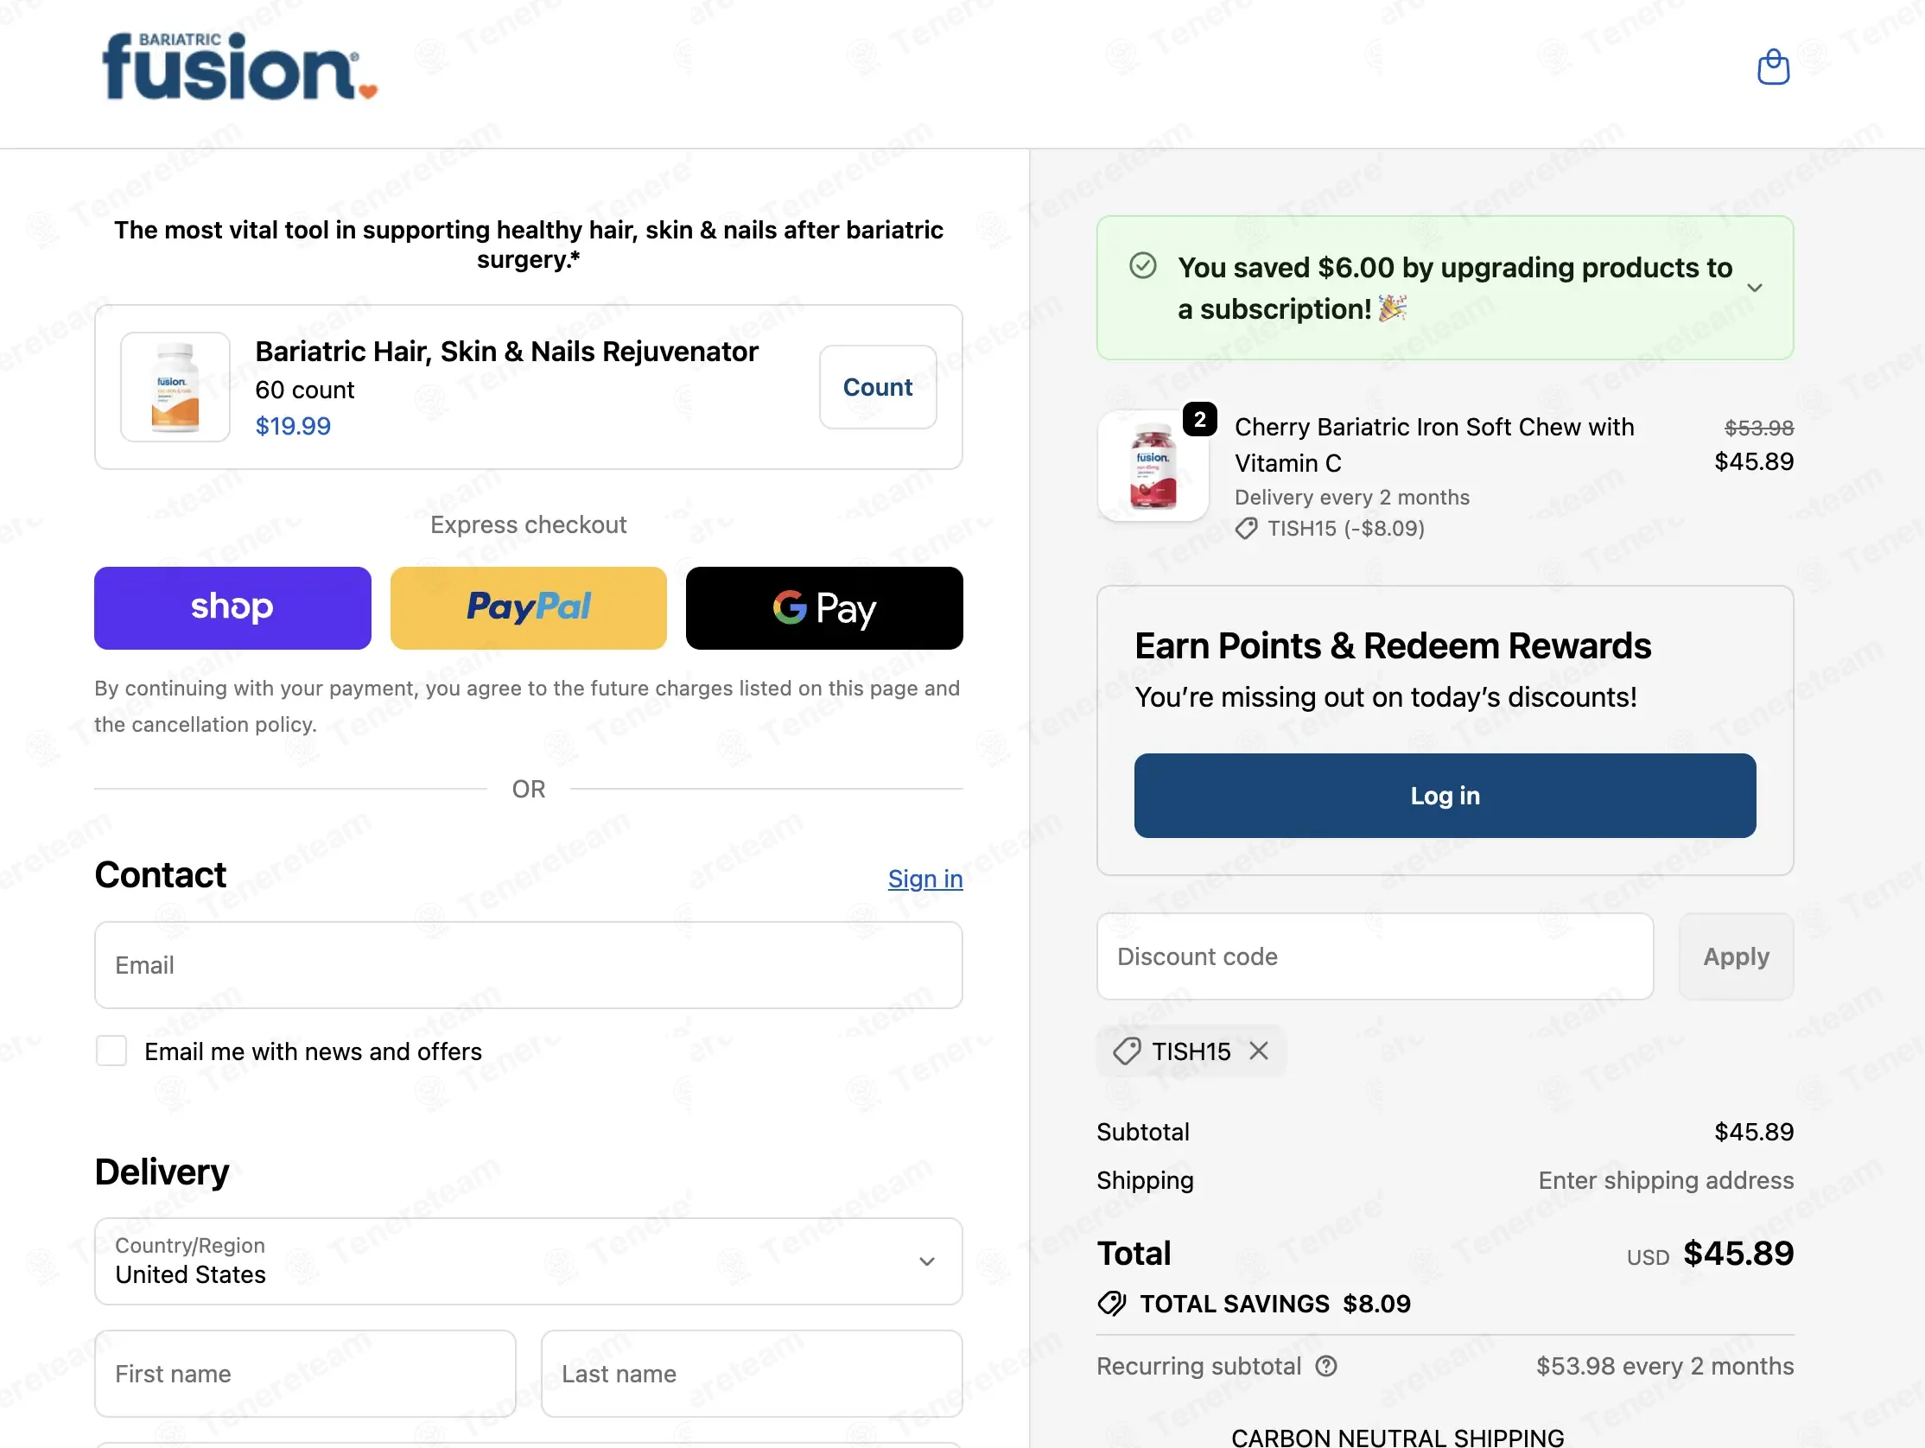Focus the Email input field

pyautogui.click(x=528, y=965)
